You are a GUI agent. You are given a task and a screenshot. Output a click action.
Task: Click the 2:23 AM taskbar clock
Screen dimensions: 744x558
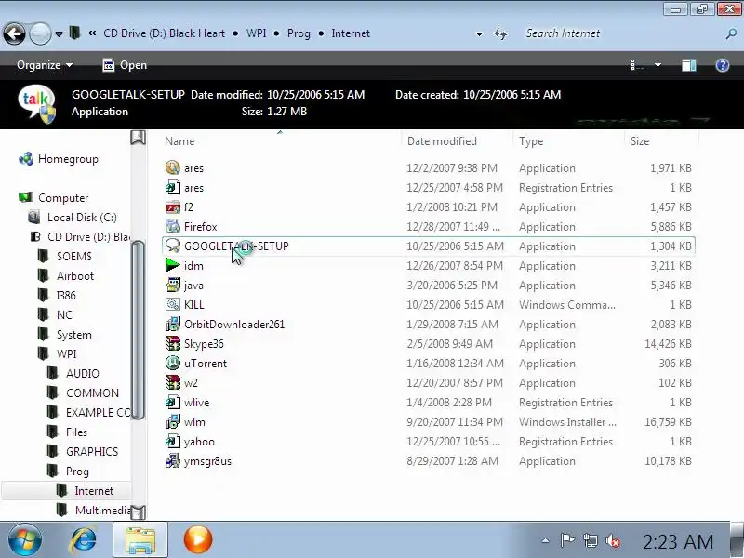pyautogui.click(x=678, y=541)
